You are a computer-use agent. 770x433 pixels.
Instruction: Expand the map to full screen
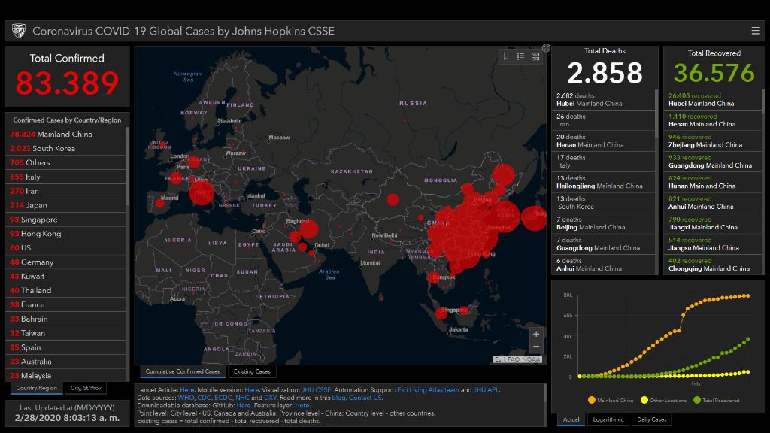point(546,48)
